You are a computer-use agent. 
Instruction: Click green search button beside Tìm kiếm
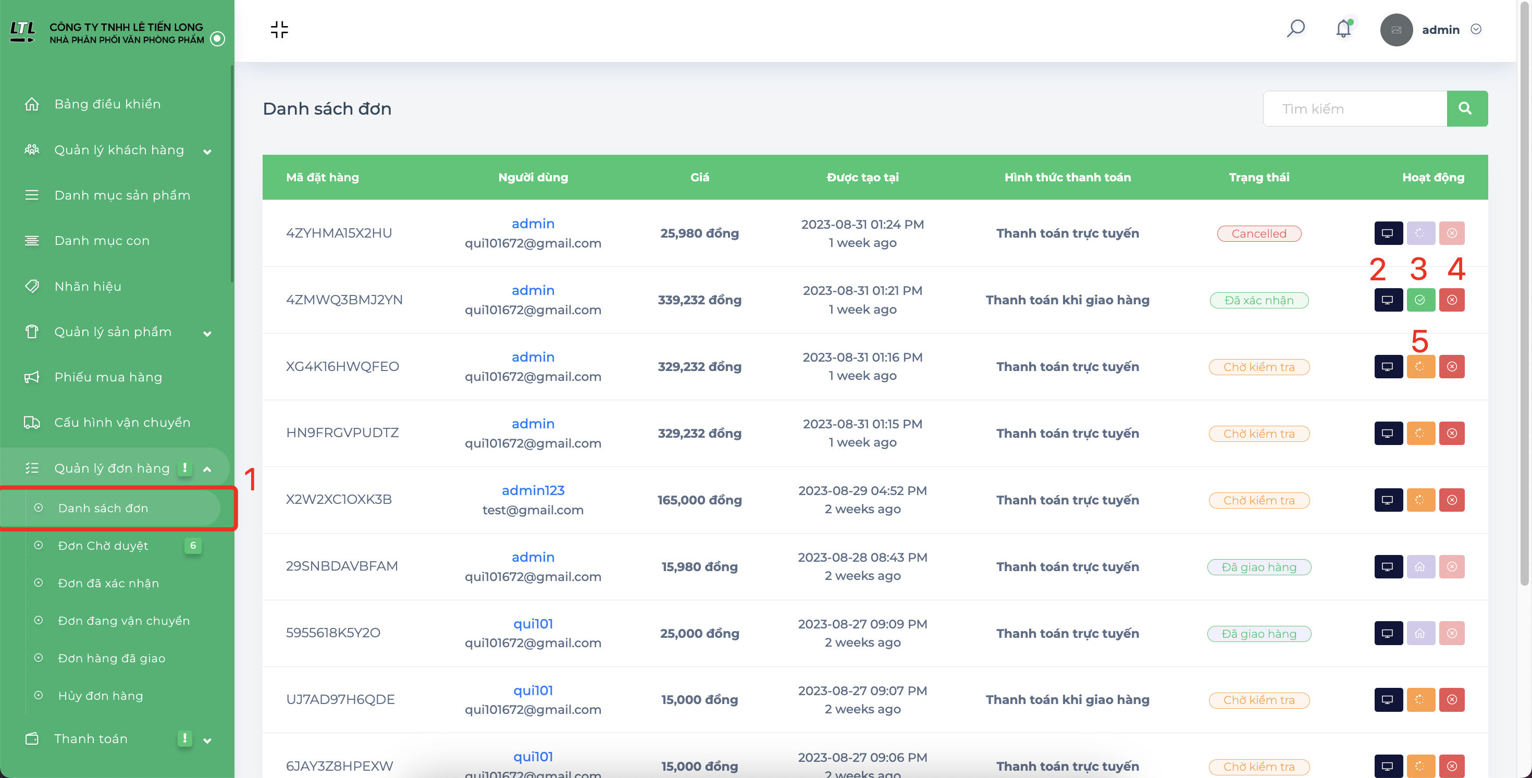[1466, 108]
